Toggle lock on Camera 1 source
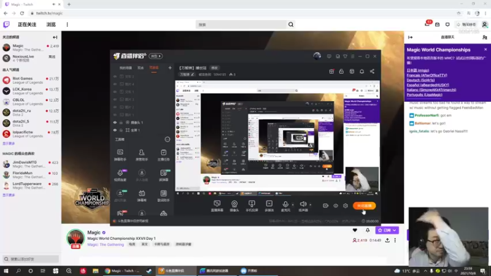The image size is (491, 276). (121, 122)
